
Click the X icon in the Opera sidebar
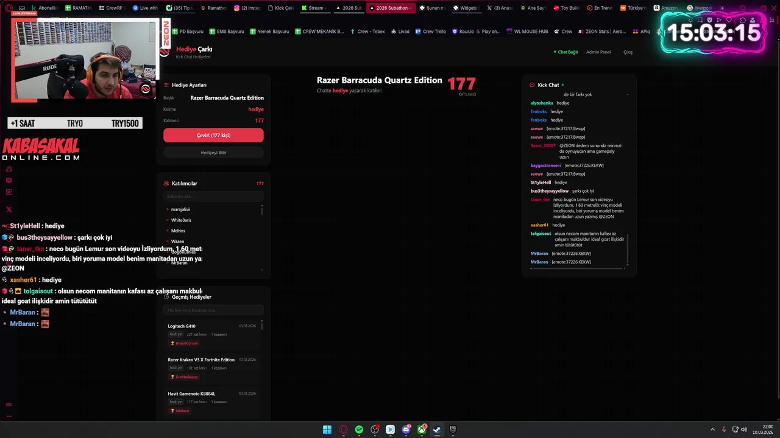point(9,209)
